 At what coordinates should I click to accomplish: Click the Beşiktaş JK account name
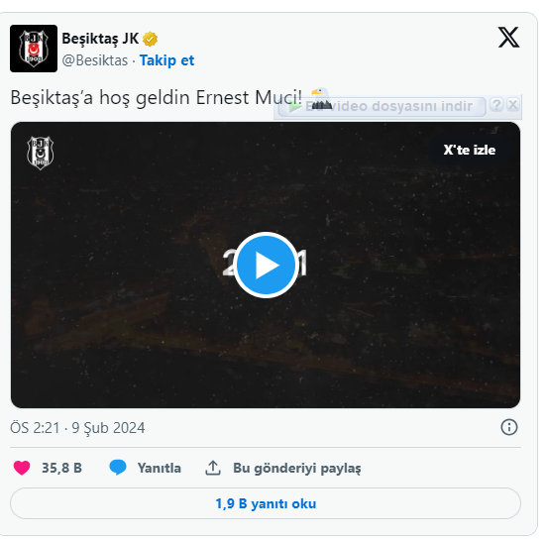tap(100, 39)
